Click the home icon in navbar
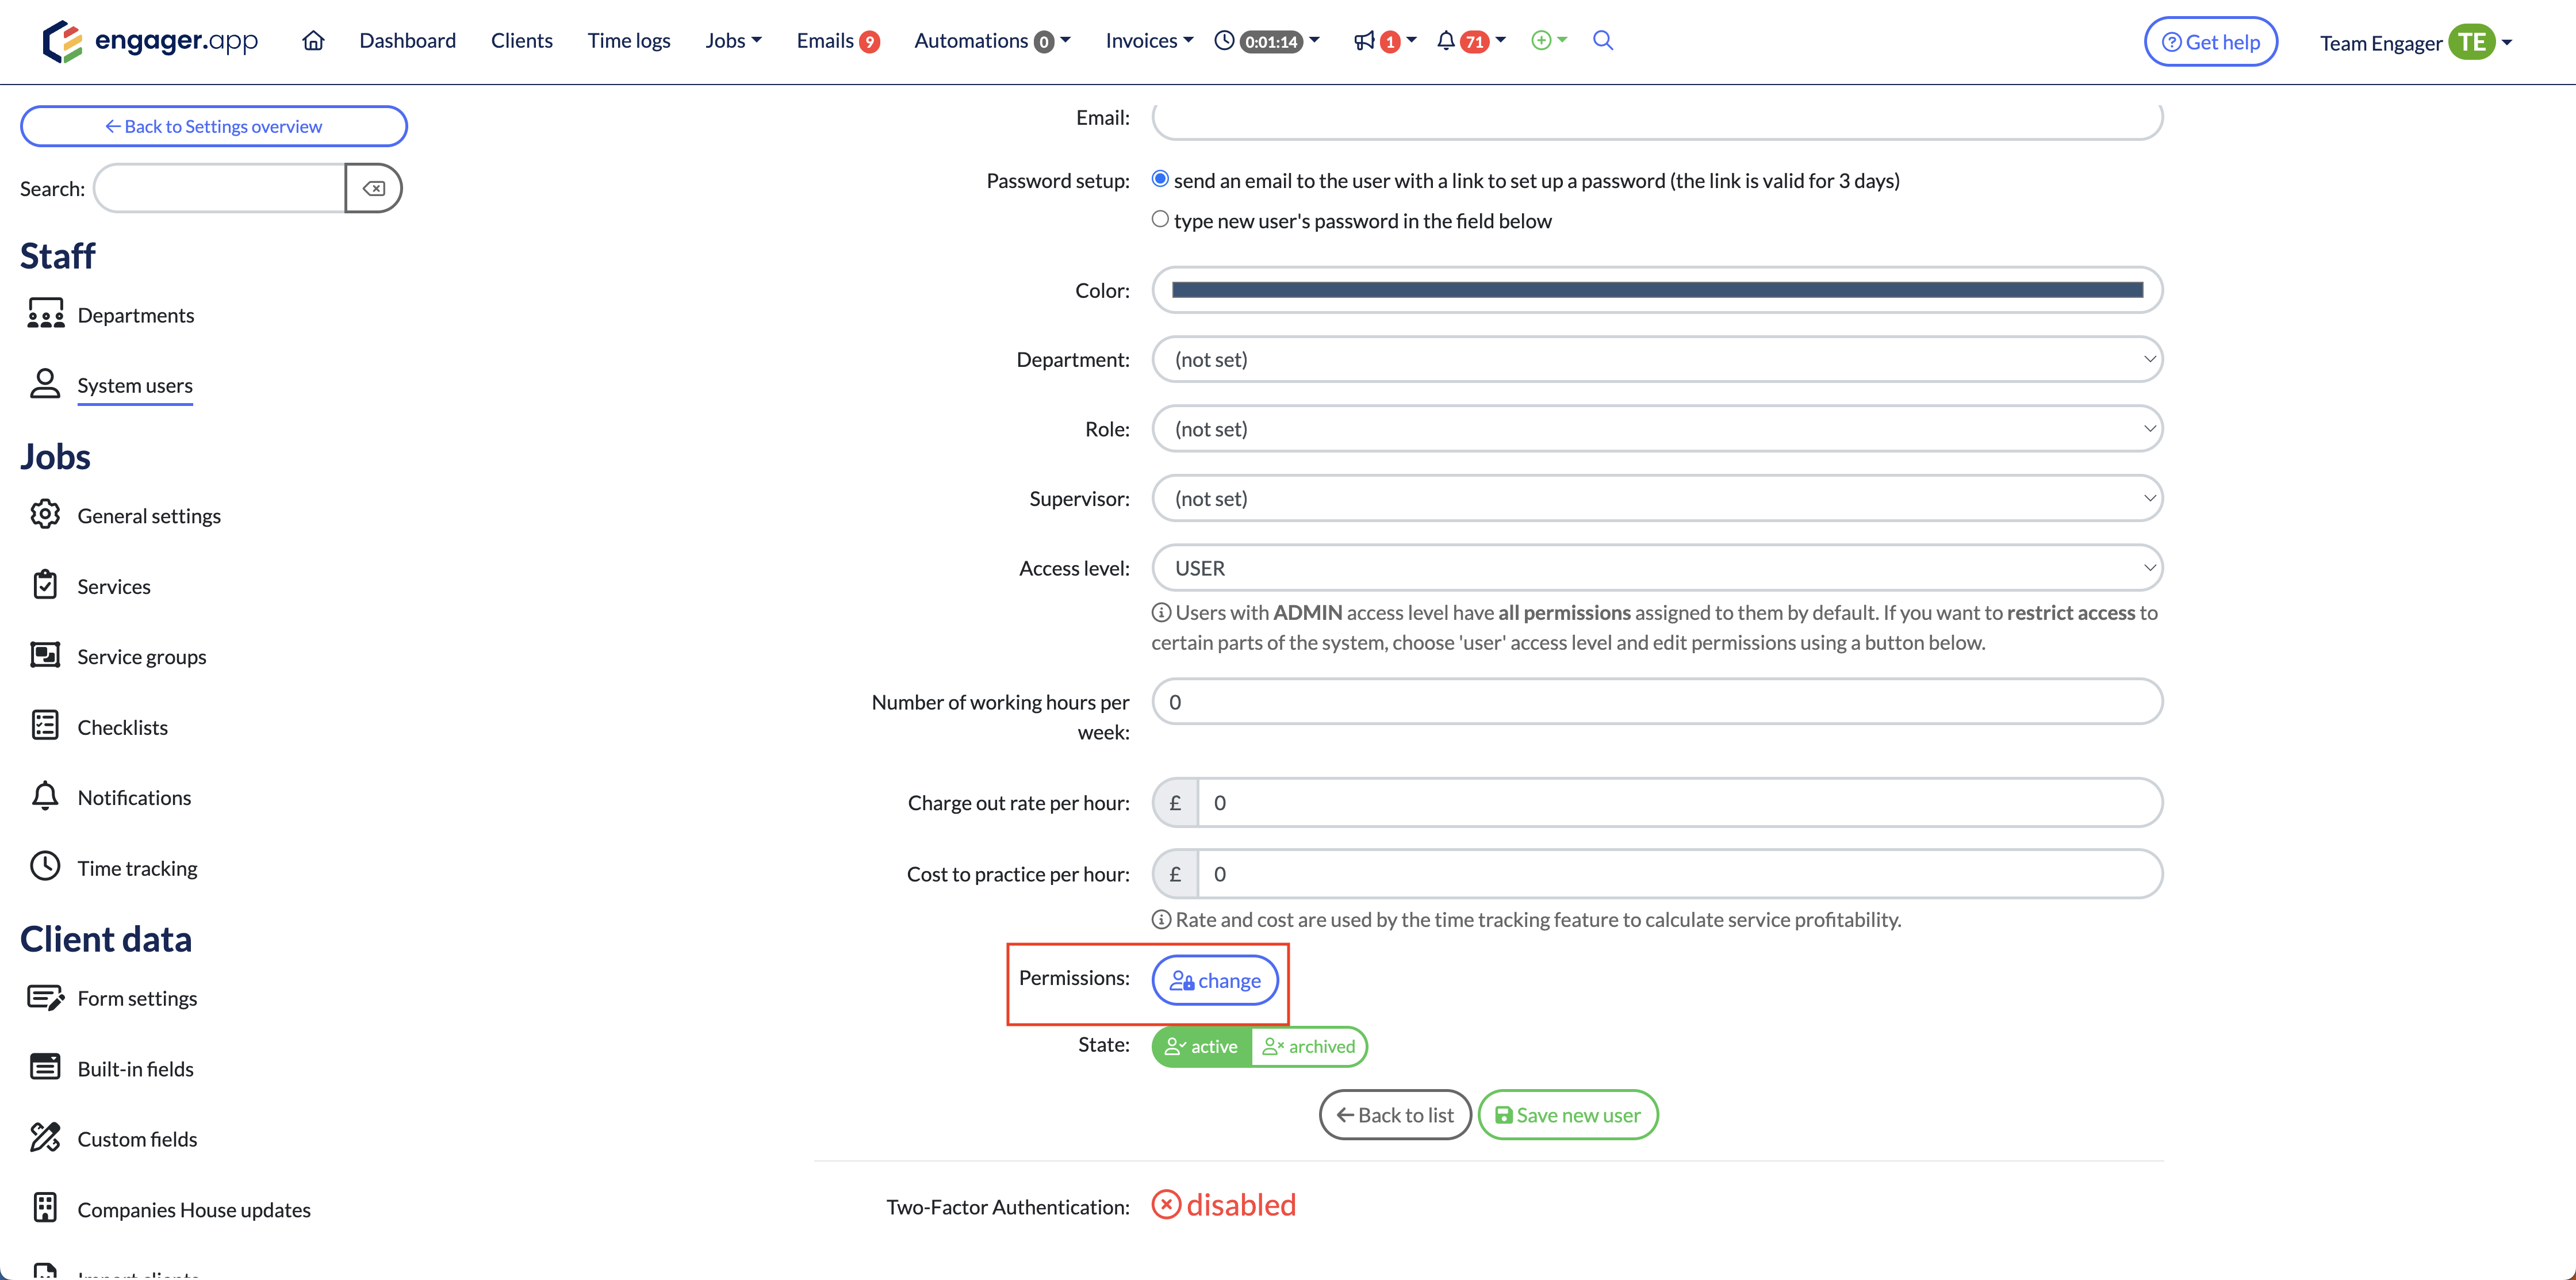Image resolution: width=2576 pixels, height=1280 pixels. coord(313,41)
